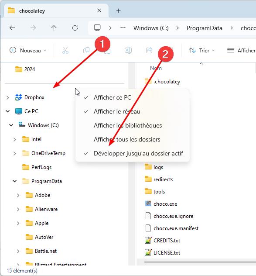Click the navigation pane vertical scrollbar
Image resolution: width=256 pixels, height=276 pixels.
coord(132,164)
